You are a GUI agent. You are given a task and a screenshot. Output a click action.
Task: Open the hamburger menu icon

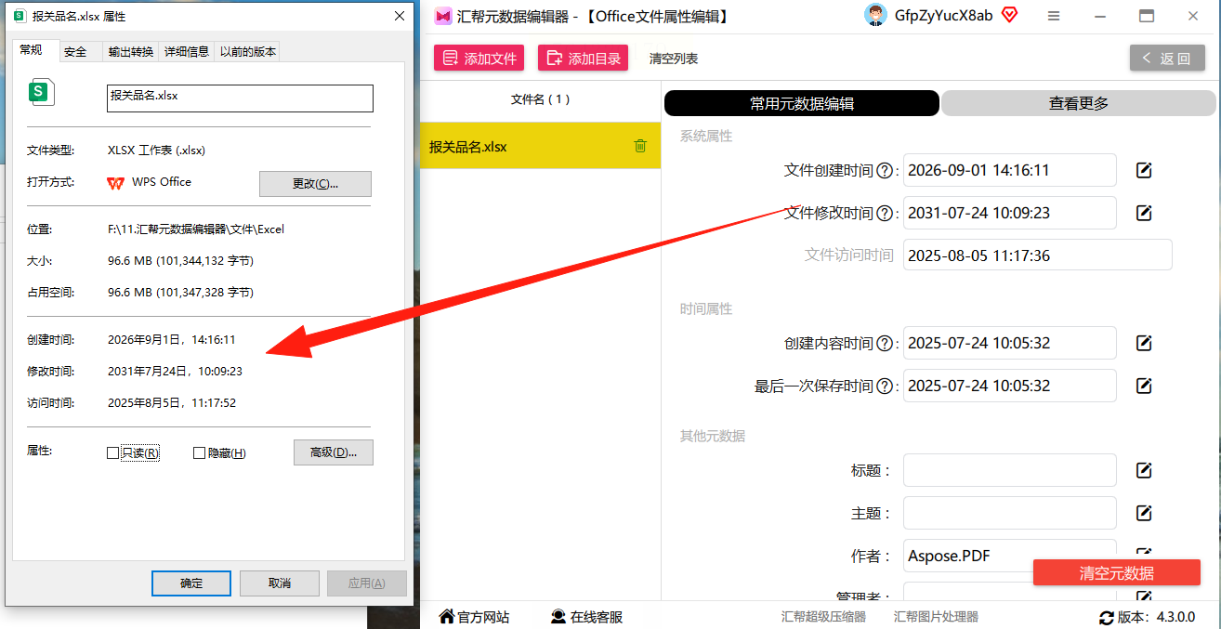[1054, 16]
